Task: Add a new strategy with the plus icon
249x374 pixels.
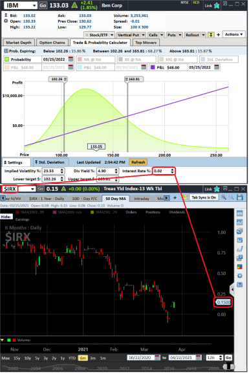Action: tap(218, 35)
